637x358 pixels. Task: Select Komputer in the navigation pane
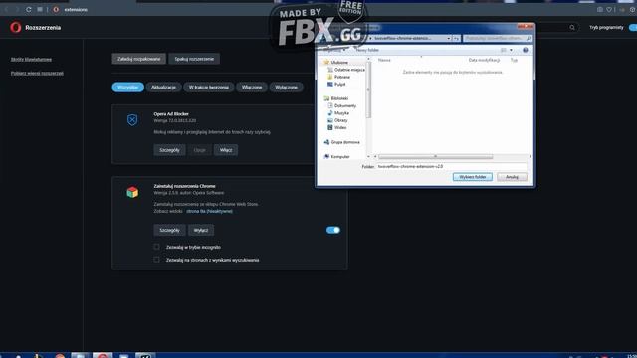point(336,157)
